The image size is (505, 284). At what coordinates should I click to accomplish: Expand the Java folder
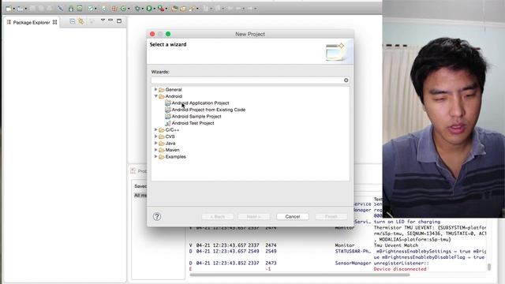[156, 143]
